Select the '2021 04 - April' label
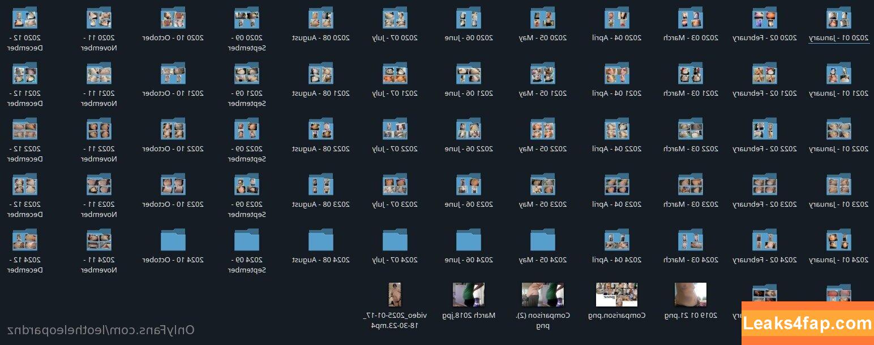Viewport: 874px width, 345px height. click(x=617, y=93)
